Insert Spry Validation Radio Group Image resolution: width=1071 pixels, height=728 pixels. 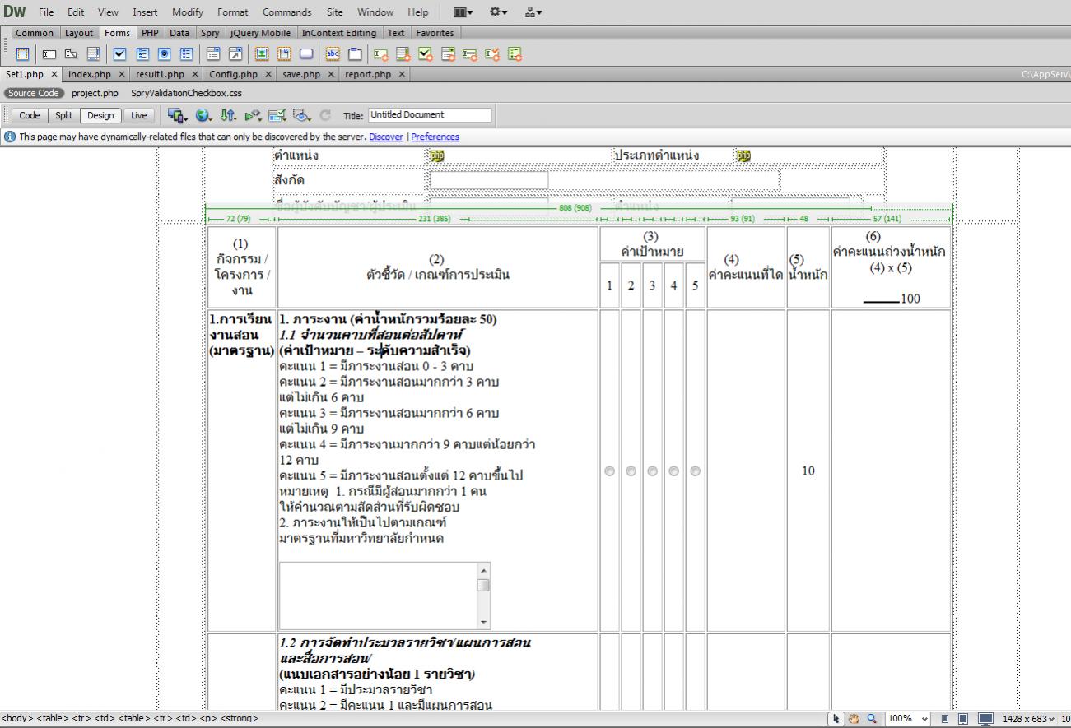pyautogui.click(x=515, y=53)
